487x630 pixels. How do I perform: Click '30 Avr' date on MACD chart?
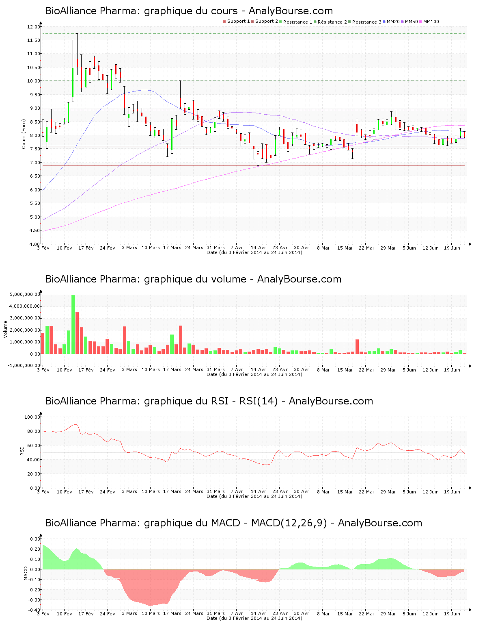[302, 614]
